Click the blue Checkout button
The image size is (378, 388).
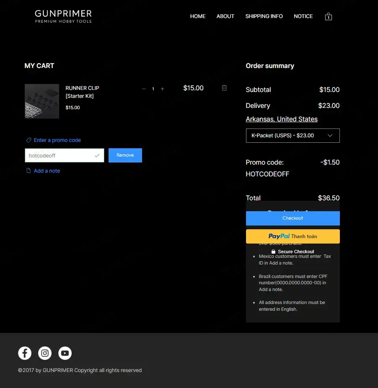tap(293, 218)
